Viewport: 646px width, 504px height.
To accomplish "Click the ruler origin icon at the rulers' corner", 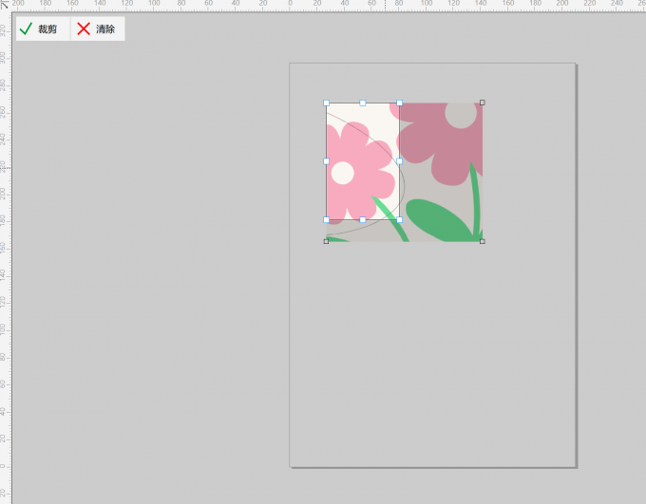I will [5, 5].
